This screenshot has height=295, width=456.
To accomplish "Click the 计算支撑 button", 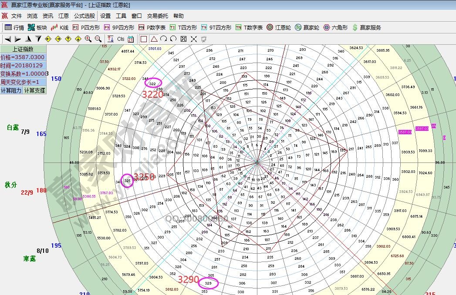I will (34, 90).
